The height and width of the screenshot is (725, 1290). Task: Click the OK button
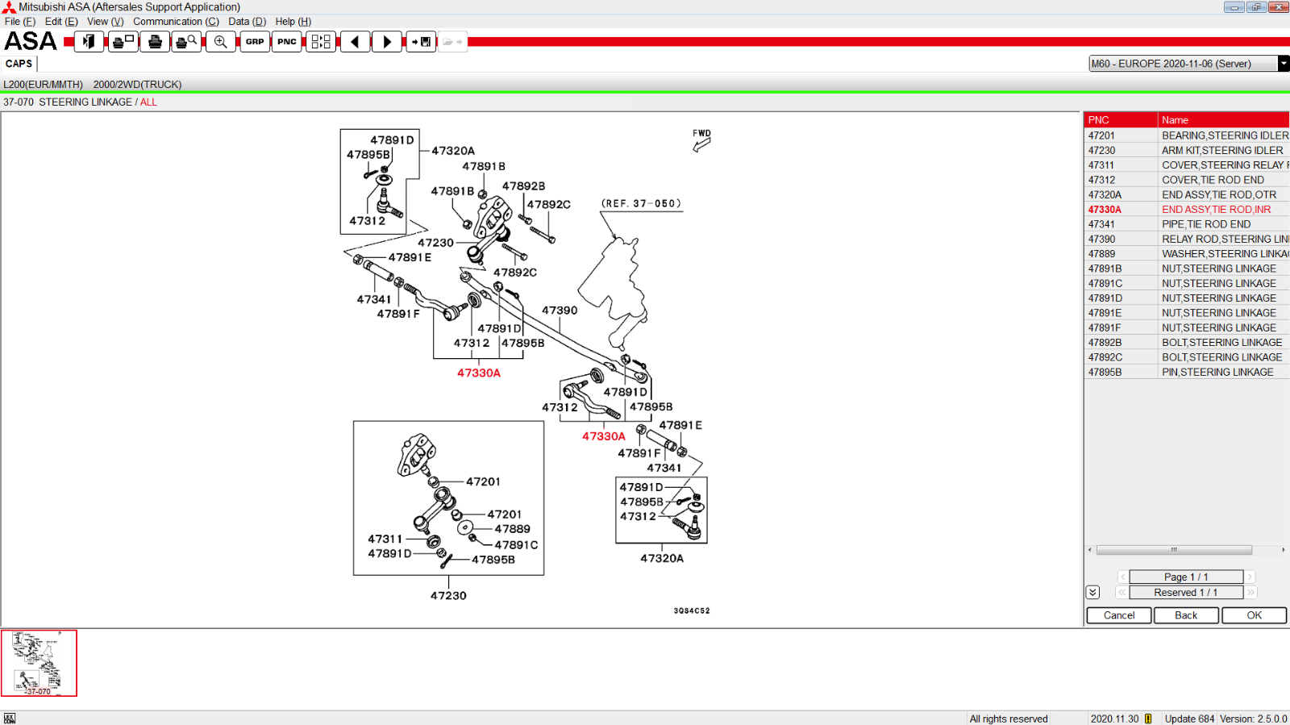click(x=1255, y=615)
